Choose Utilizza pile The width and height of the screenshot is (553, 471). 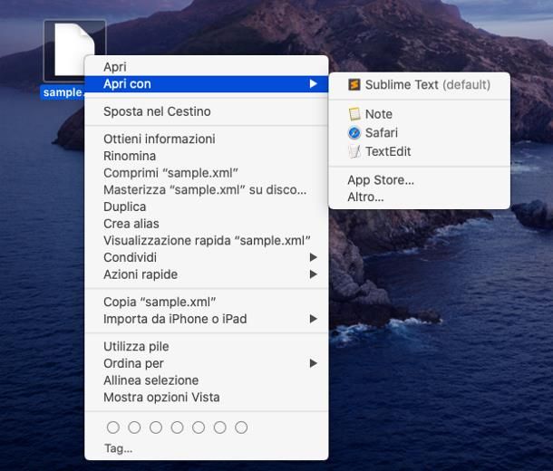tap(207, 346)
